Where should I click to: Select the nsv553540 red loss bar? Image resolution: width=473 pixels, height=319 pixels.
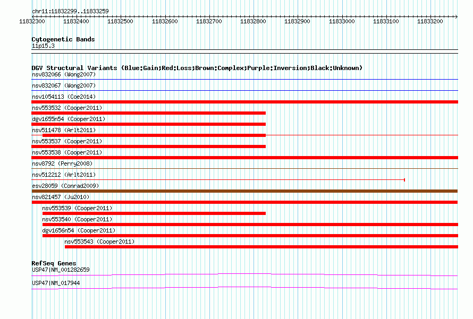(250, 225)
